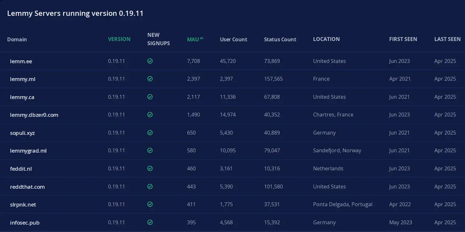
Task: Click status count 15,392
Action: 272,222
